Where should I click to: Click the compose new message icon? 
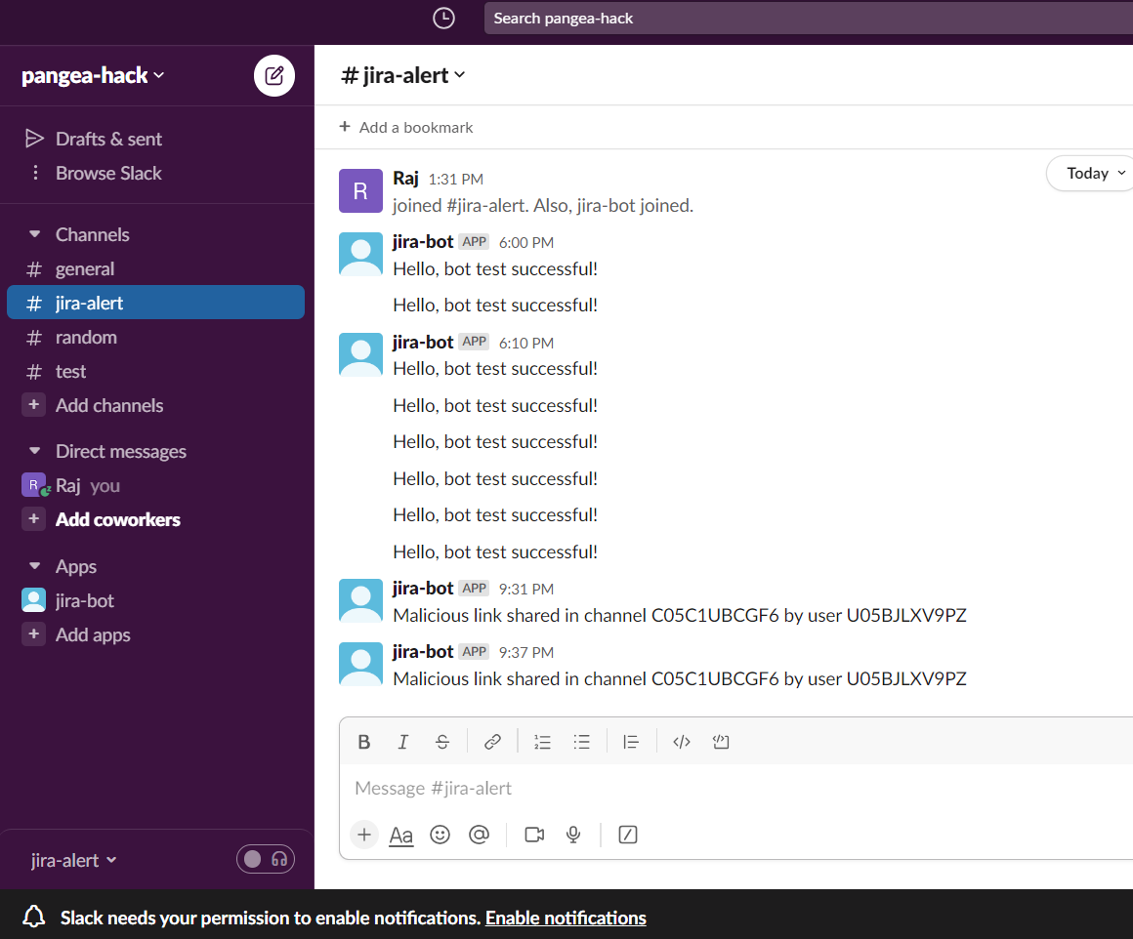tap(274, 75)
